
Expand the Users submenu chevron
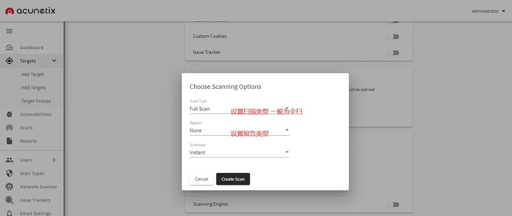[x=54, y=160]
